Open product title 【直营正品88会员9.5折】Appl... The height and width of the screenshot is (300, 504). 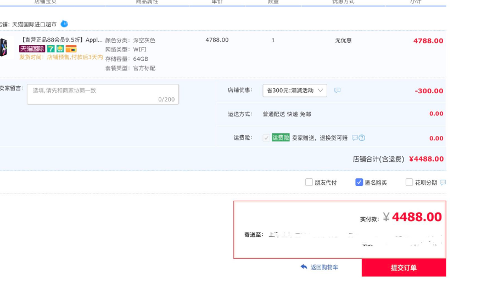pos(61,40)
